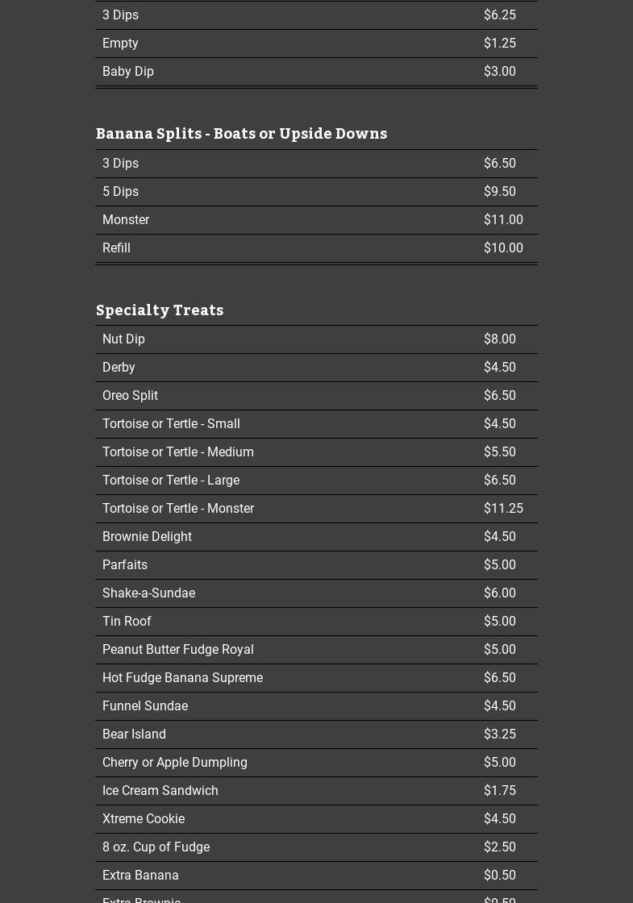Click the Ice Cream Sandwich entry
Viewport: 633px width, 903px height.
(160, 791)
